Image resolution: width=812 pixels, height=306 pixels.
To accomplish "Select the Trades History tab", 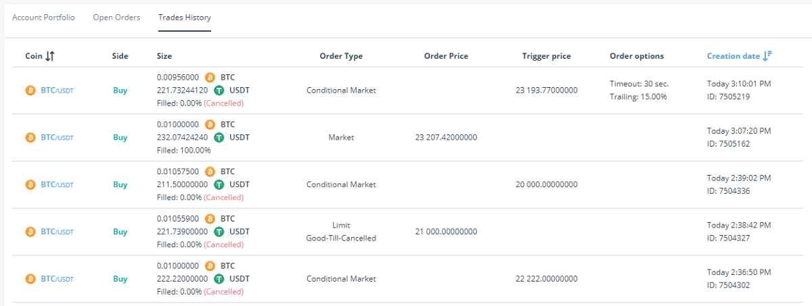I will (x=185, y=17).
